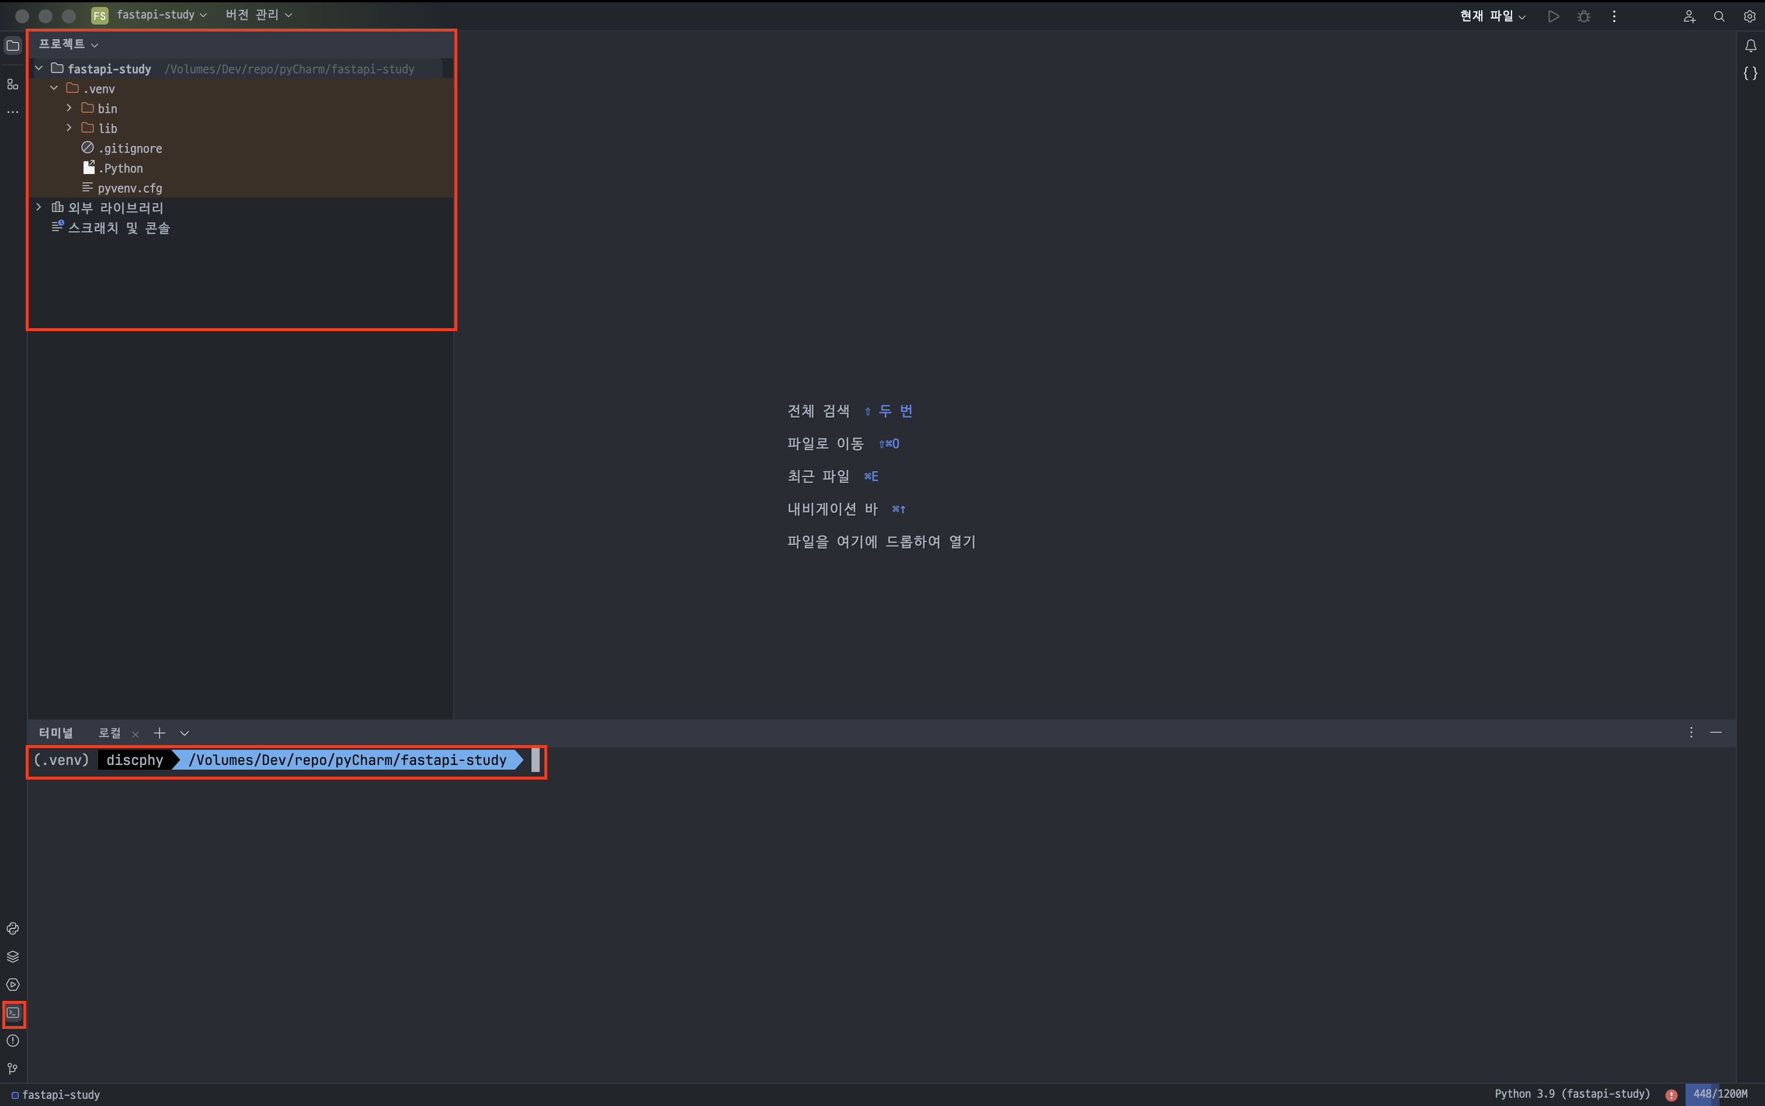Open new terminal options dropdown arrow
The height and width of the screenshot is (1106, 1765).
click(185, 733)
